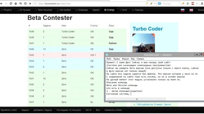Click the lightning bolt turbo icon
The height and width of the screenshot is (114, 204).
click(x=147, y=3)
